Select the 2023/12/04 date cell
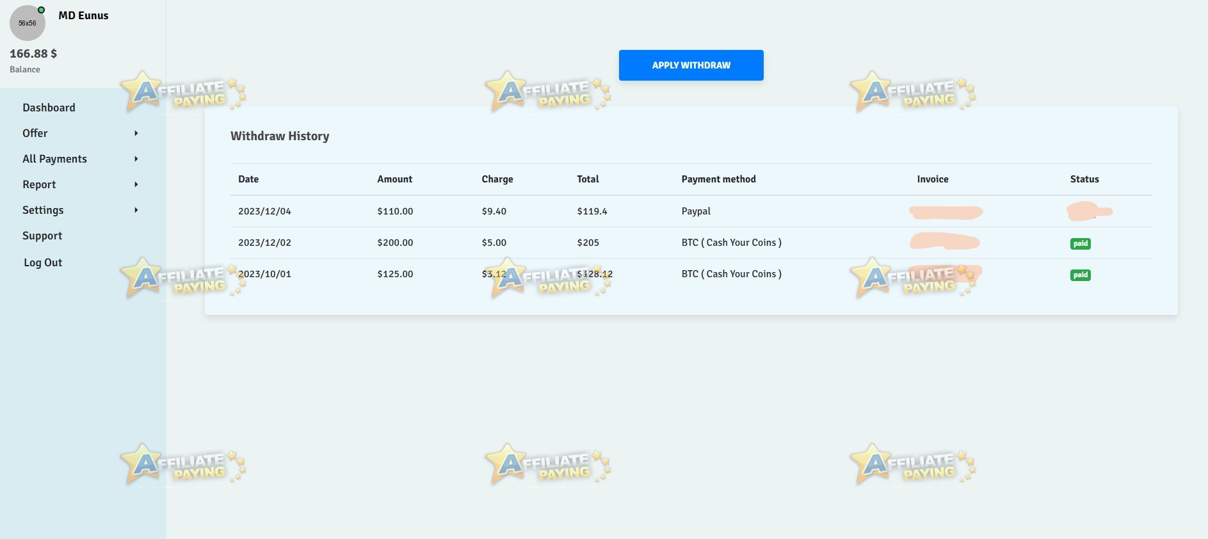The image size is (1208, 539). click(x=264, y=211)
